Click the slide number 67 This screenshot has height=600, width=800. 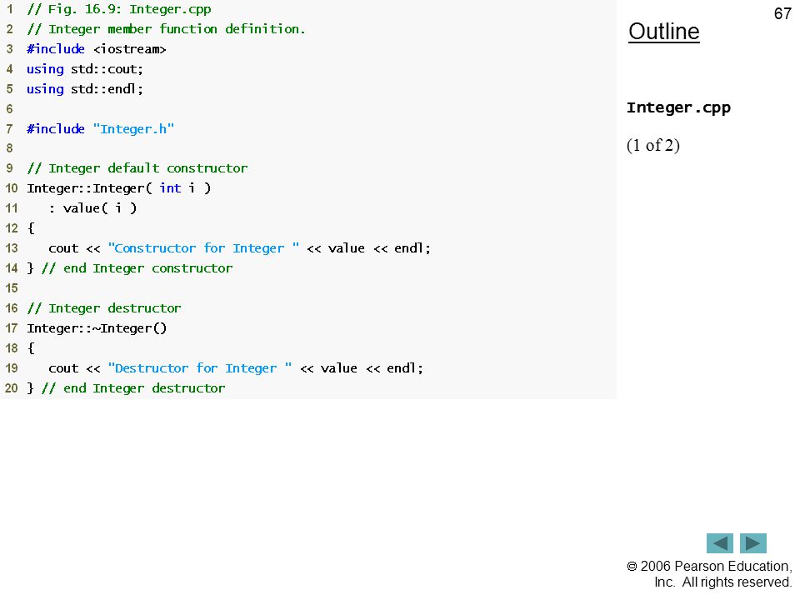782,14
